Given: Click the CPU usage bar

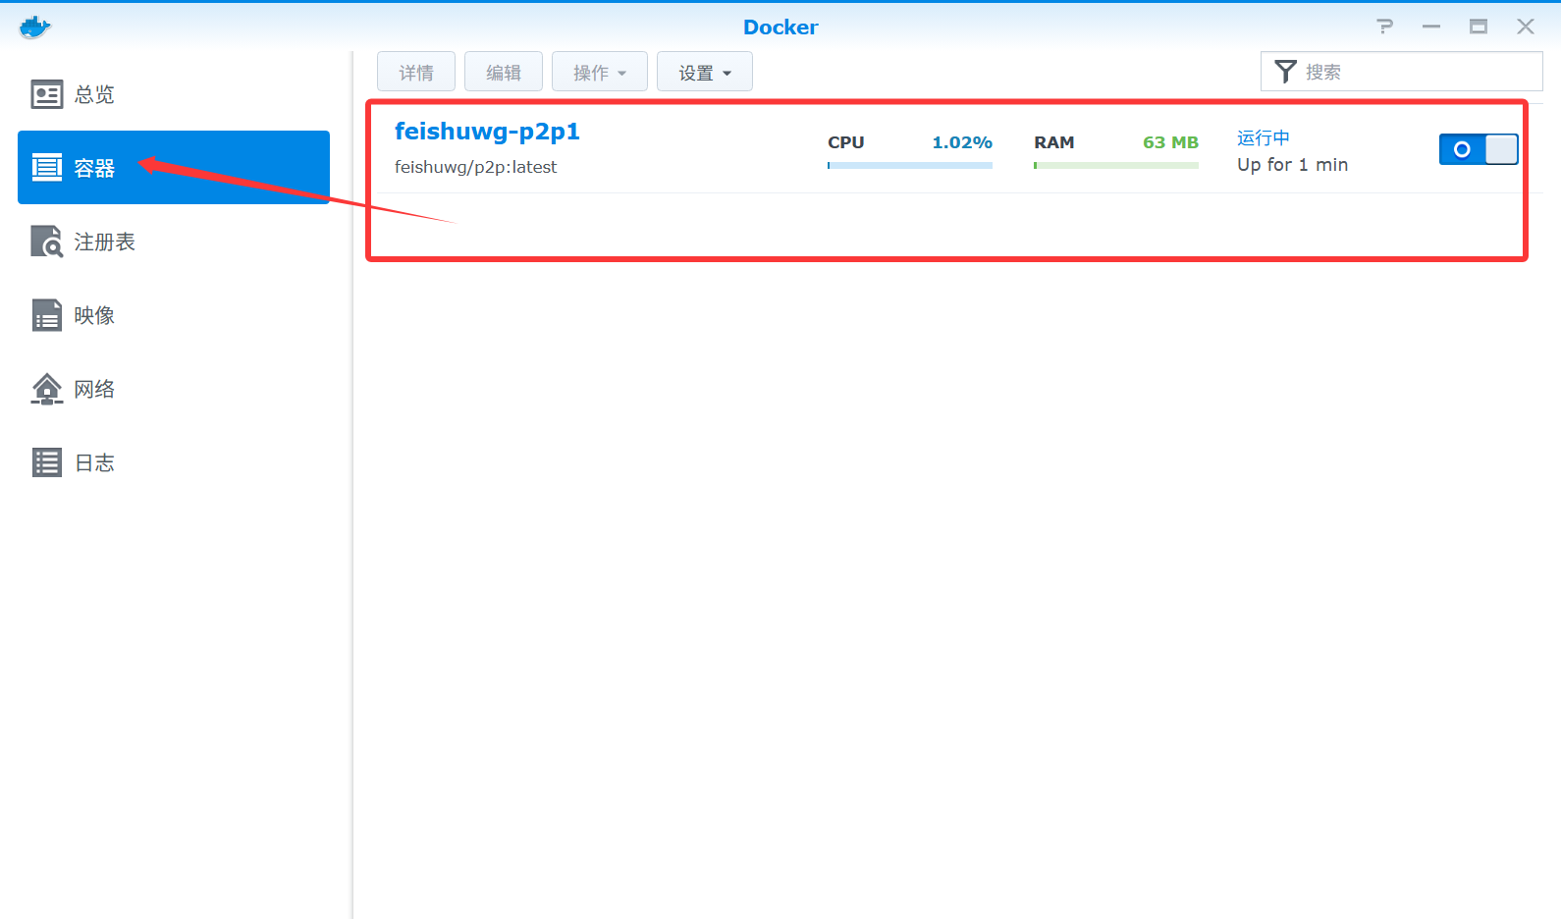Looking at the screenshot, I should click(910, 165).
